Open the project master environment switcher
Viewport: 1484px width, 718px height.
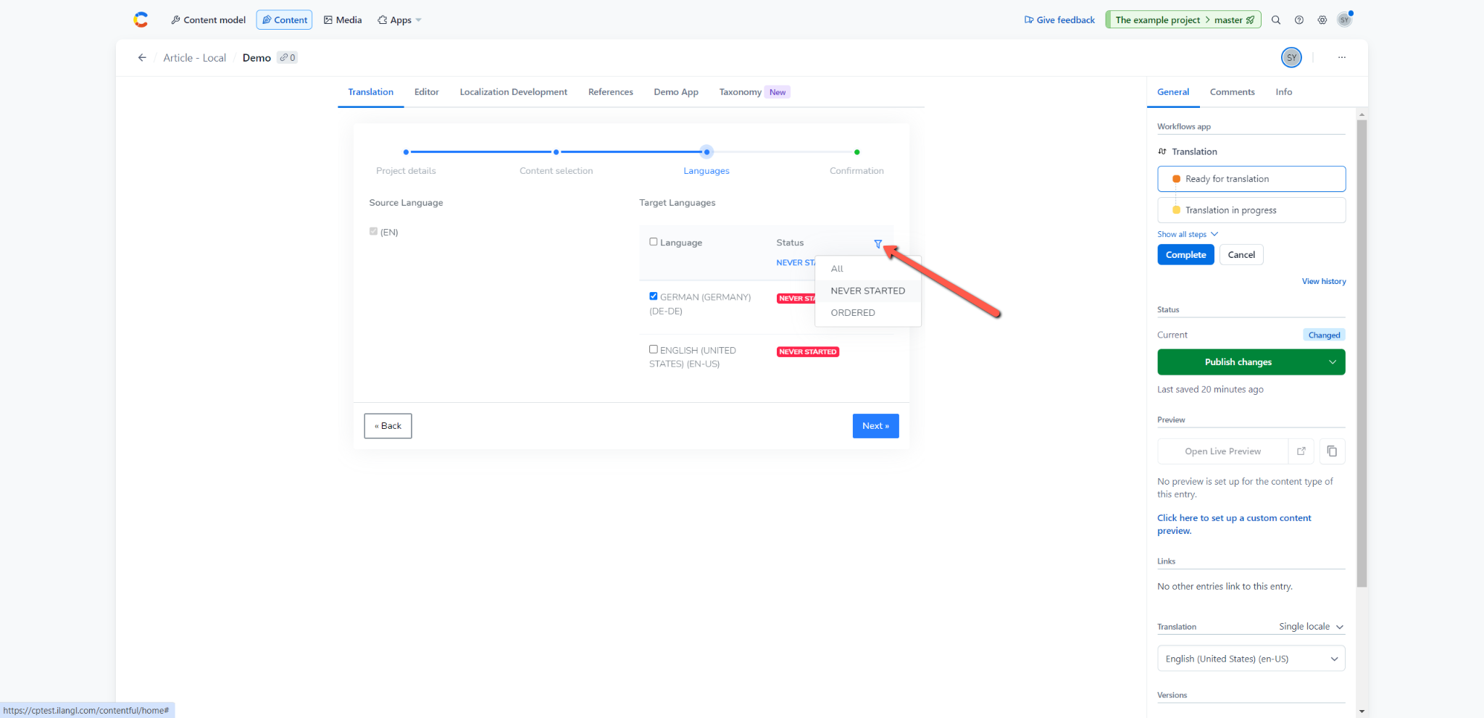pyautogui.click(x=1183, y=20)
